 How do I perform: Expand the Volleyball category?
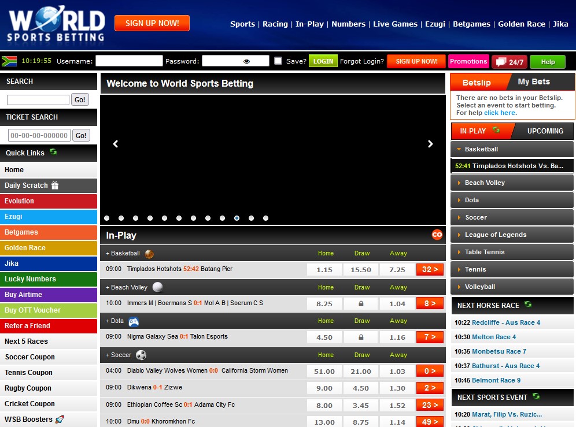pos(512,287)
